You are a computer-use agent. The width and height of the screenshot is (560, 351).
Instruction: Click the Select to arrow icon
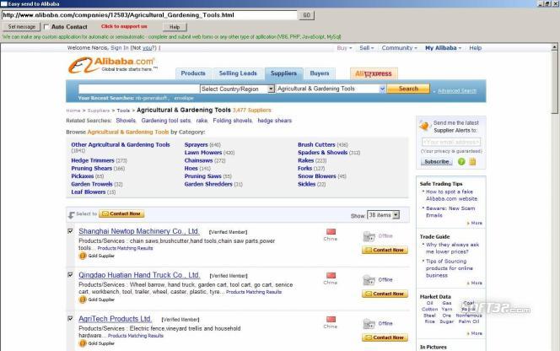click(71, 214)
